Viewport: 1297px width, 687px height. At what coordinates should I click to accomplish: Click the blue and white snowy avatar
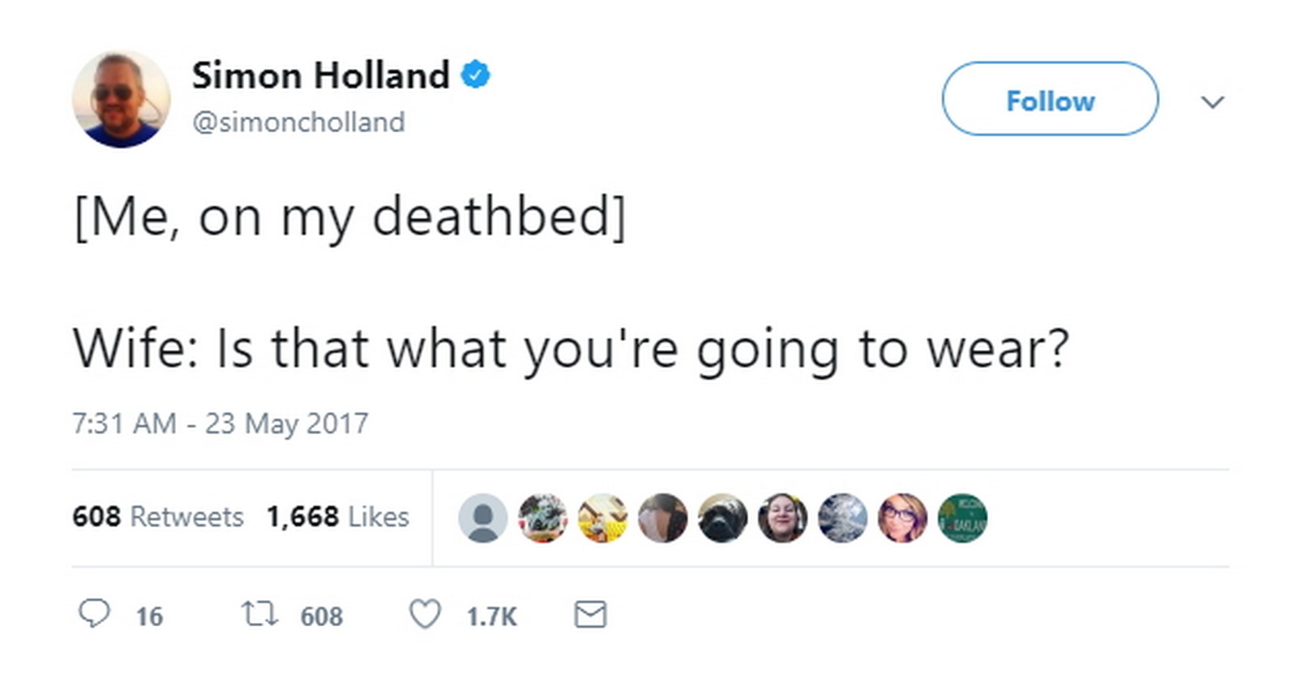(842, 518)
